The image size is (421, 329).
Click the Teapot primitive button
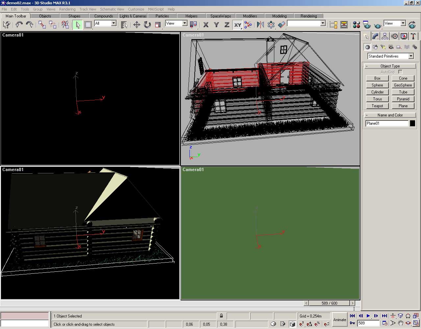point(377,106)
